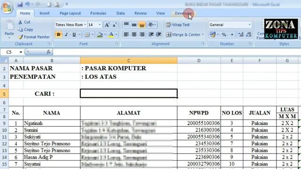Select the CARI search cell C5
Viewport: 301px width, 169px height.
tap(128, 93)
